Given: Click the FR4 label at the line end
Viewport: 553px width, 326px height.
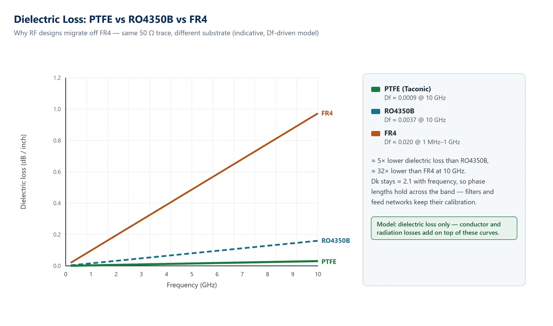Looking at the screenshot, I should pyautogui.click(x=327, y=113).
